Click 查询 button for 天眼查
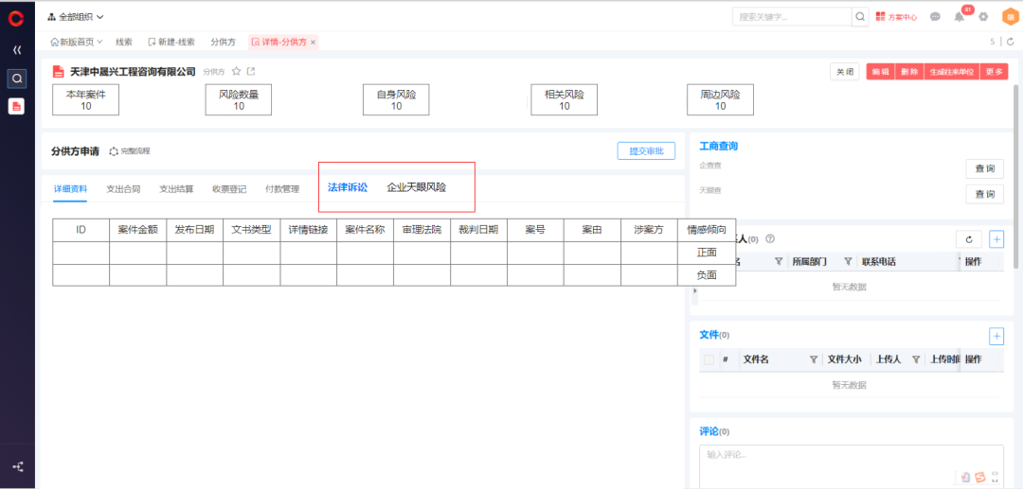Image resolution: width=1023 pixels, height=489 pixels. (984, 194)
